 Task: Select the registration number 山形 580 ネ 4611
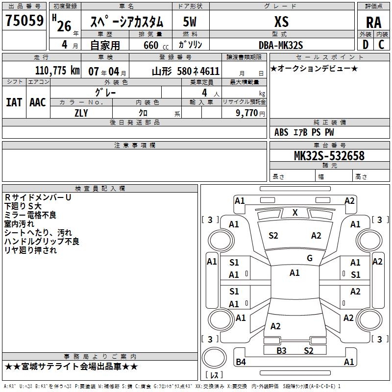tap(186, 72)
